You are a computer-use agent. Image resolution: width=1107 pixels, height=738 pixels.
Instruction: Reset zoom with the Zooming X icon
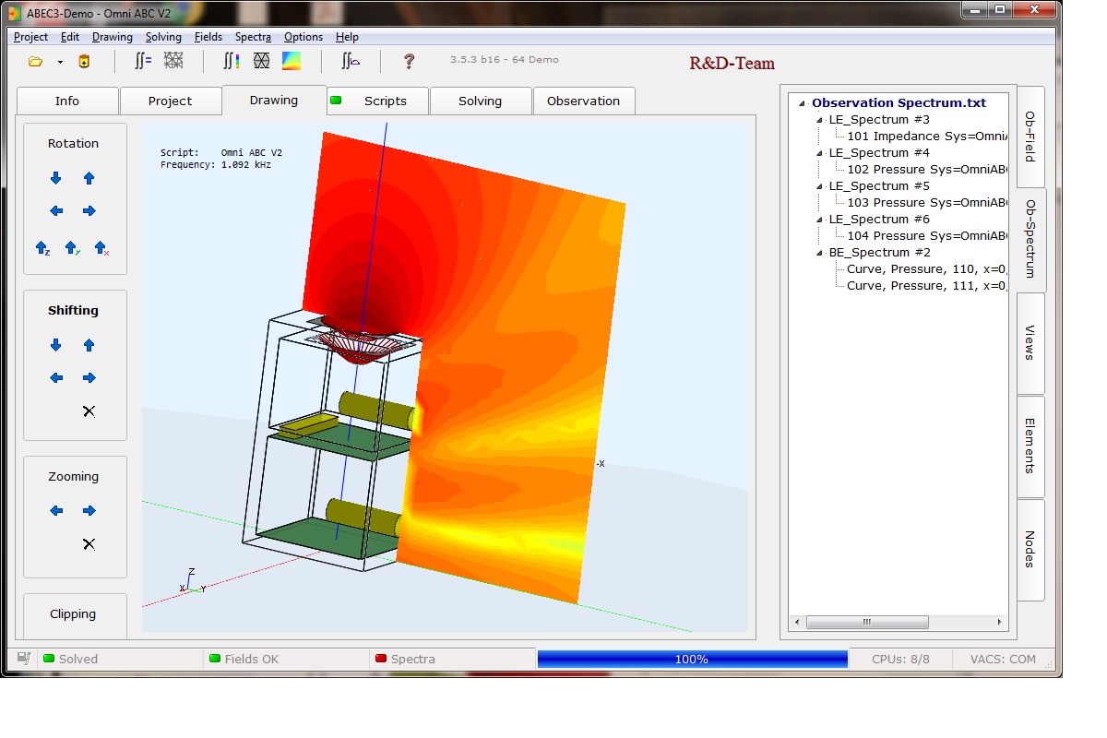(x=89, y=544)
